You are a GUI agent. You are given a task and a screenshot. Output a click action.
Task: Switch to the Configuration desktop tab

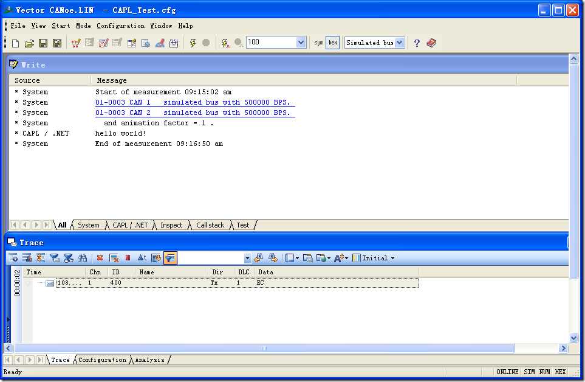[102, 360]
